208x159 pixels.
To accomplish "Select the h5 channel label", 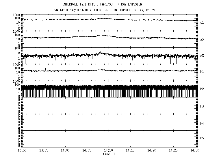I will 202,138.
